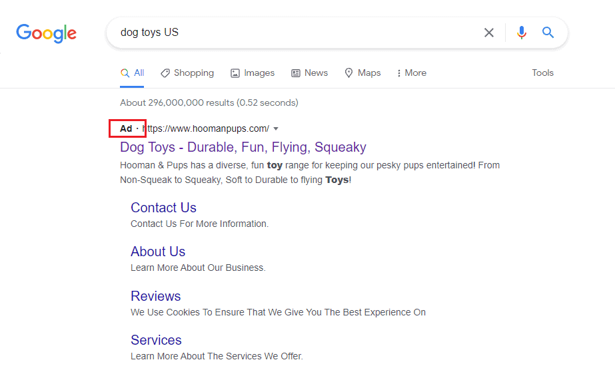Click the text "Learn More About Our Business."
Screen dimensions: 615x374
[198, 268]
